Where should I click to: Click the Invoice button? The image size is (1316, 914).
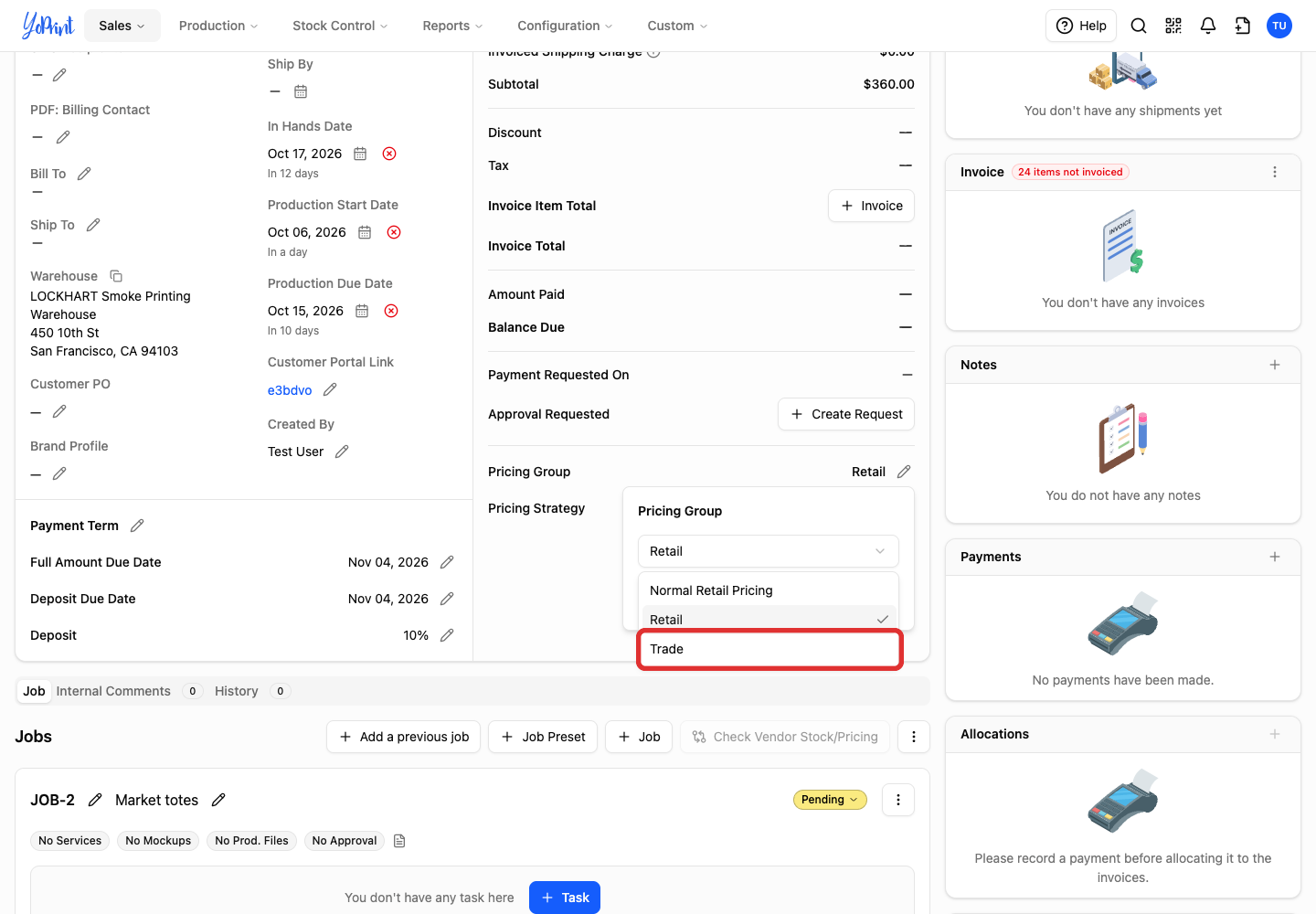(871, 206)
